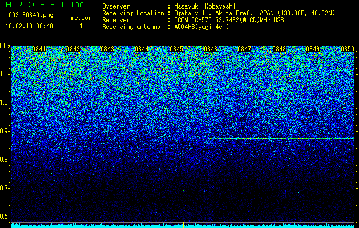
Task: Click the 0849 time marker
Action: (x=313, y=49)
